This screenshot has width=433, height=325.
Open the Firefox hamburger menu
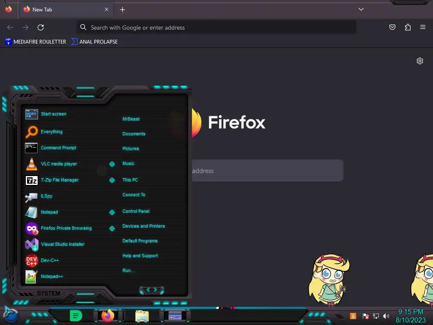point(422,27)
